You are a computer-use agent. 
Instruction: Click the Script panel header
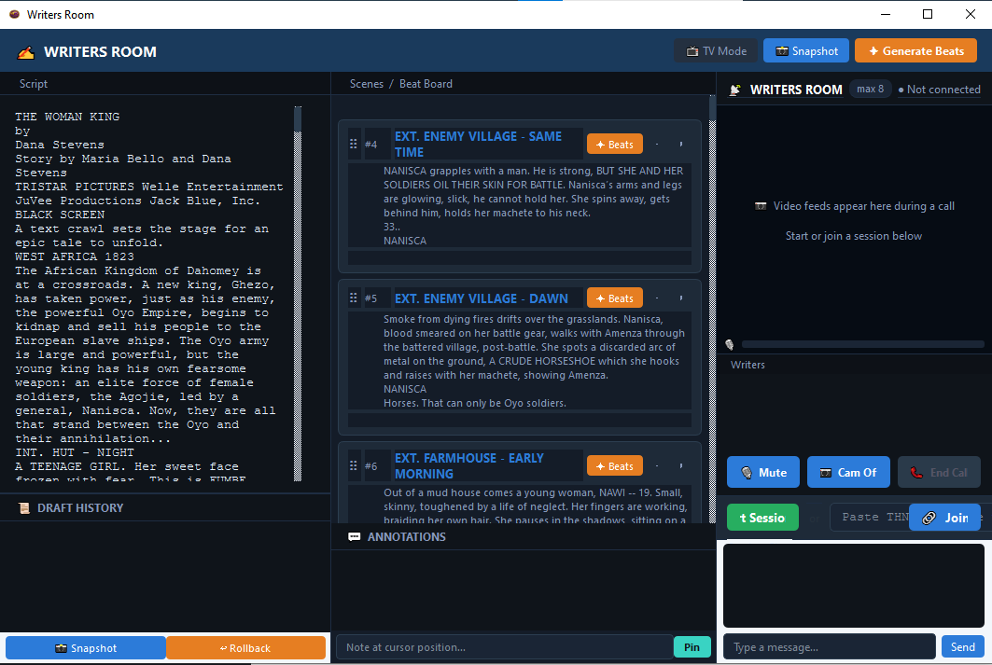tap(34, 83)
